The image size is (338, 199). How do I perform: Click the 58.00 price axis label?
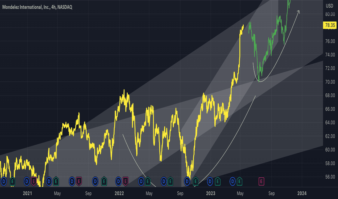point(330,163)
